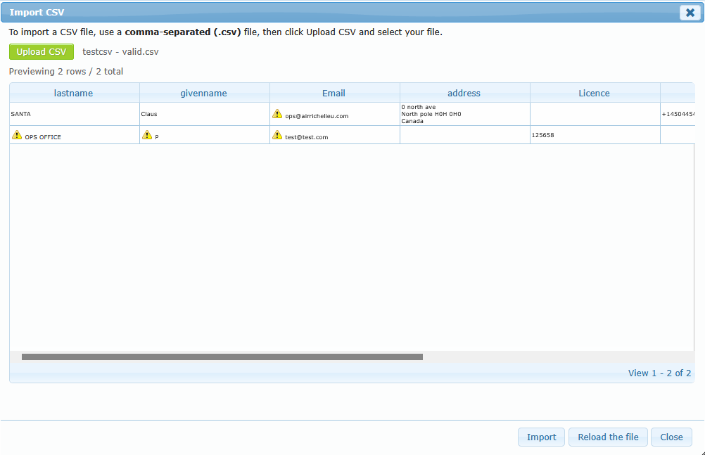Screen dimensions: 705x455
Task: Click the Close button at bottom
Action: 671,437
